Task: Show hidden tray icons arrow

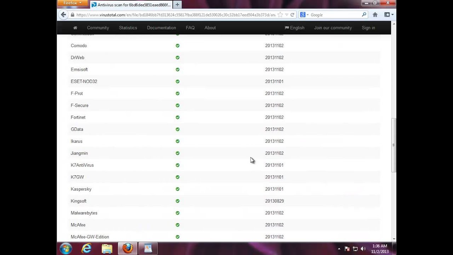Action: coord(339,249)
